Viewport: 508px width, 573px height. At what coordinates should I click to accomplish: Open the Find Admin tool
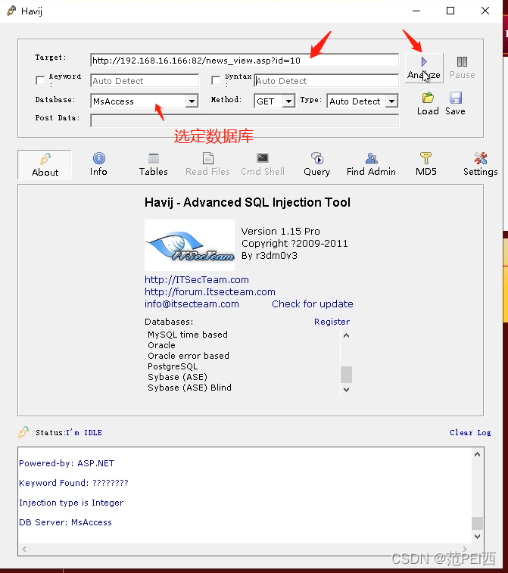pos(371,165)
